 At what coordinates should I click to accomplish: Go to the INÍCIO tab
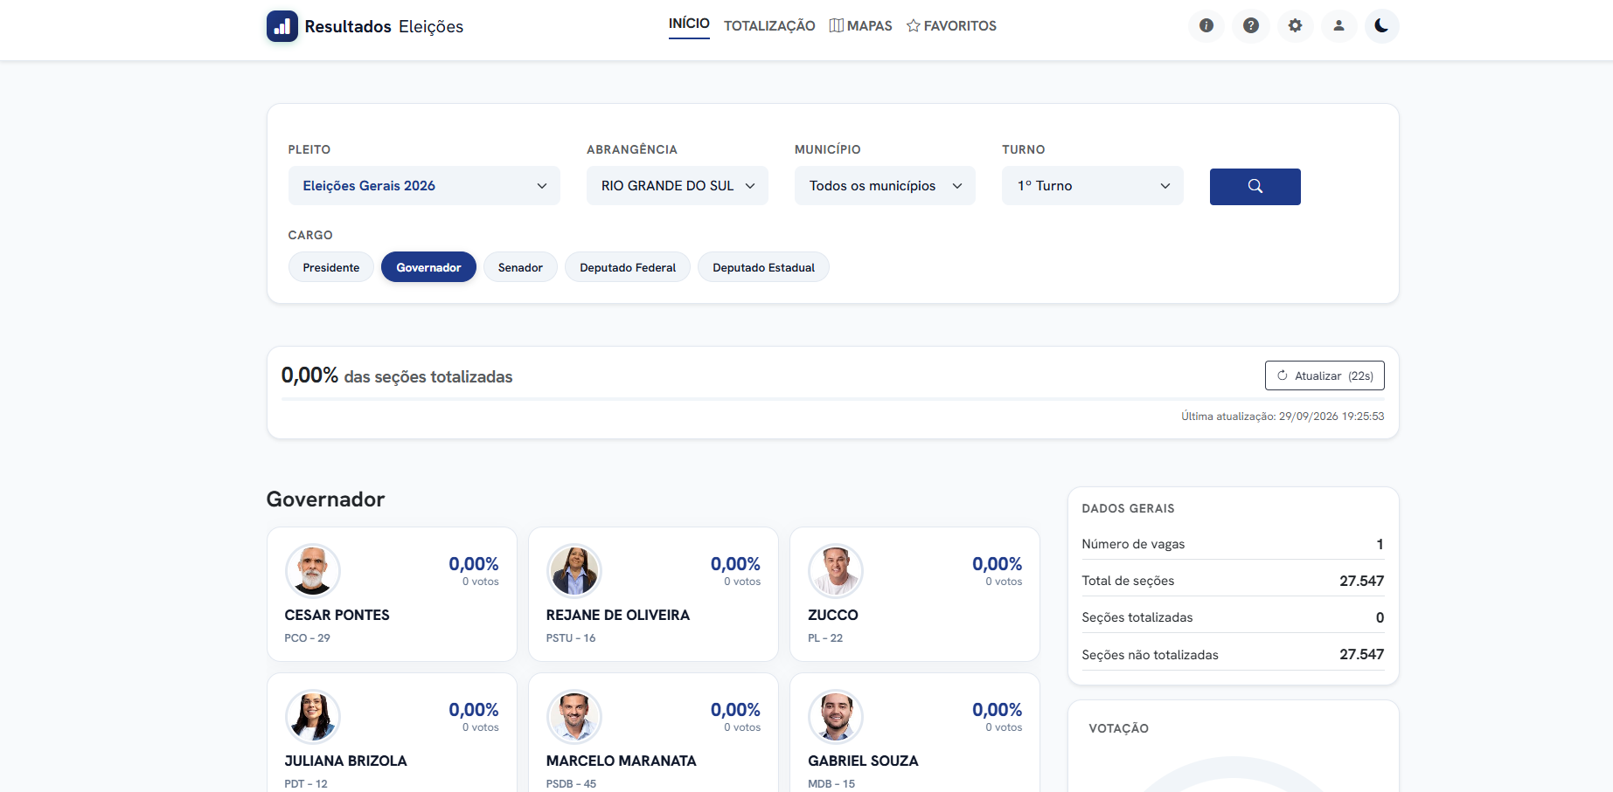(x=689, y=24)
